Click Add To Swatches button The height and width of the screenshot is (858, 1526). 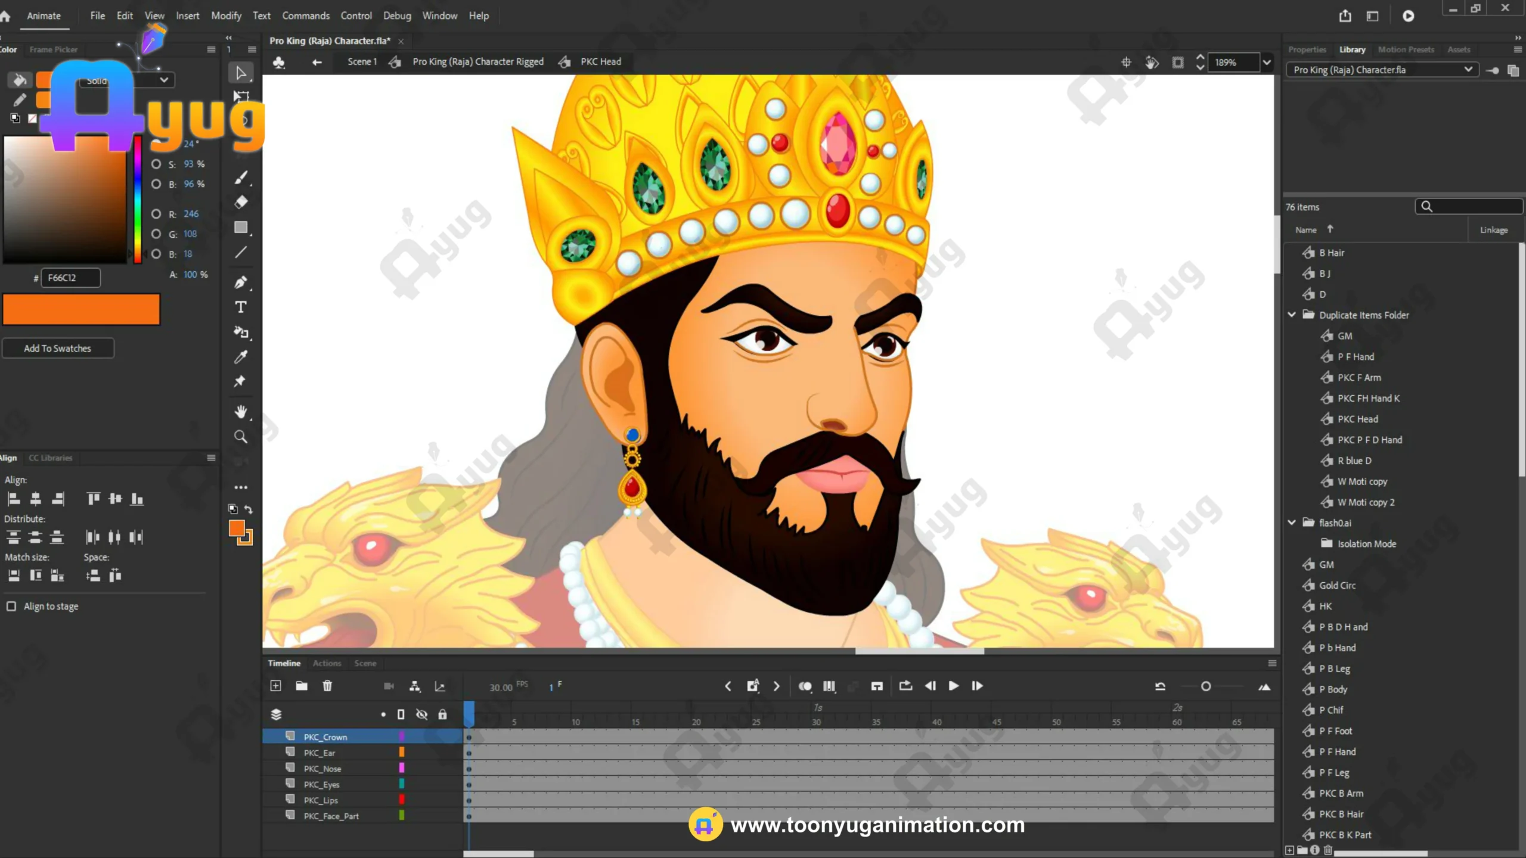(58, 348)
